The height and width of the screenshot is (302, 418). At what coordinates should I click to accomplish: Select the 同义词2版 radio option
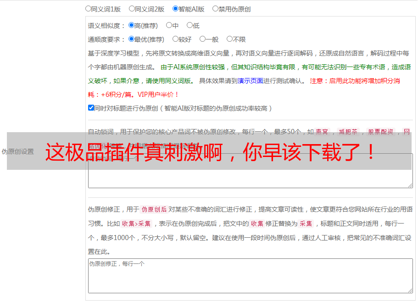click(x=132, y=9)
